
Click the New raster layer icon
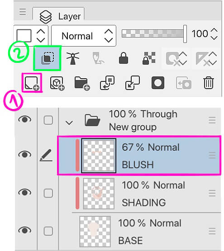pos(32,83)
